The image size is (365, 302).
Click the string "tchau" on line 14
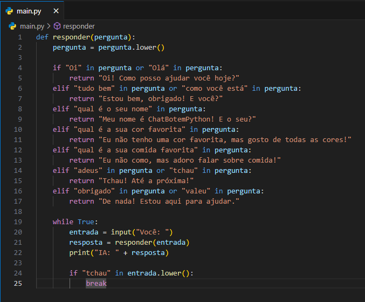pyautogui.click(x=183, y=171)
